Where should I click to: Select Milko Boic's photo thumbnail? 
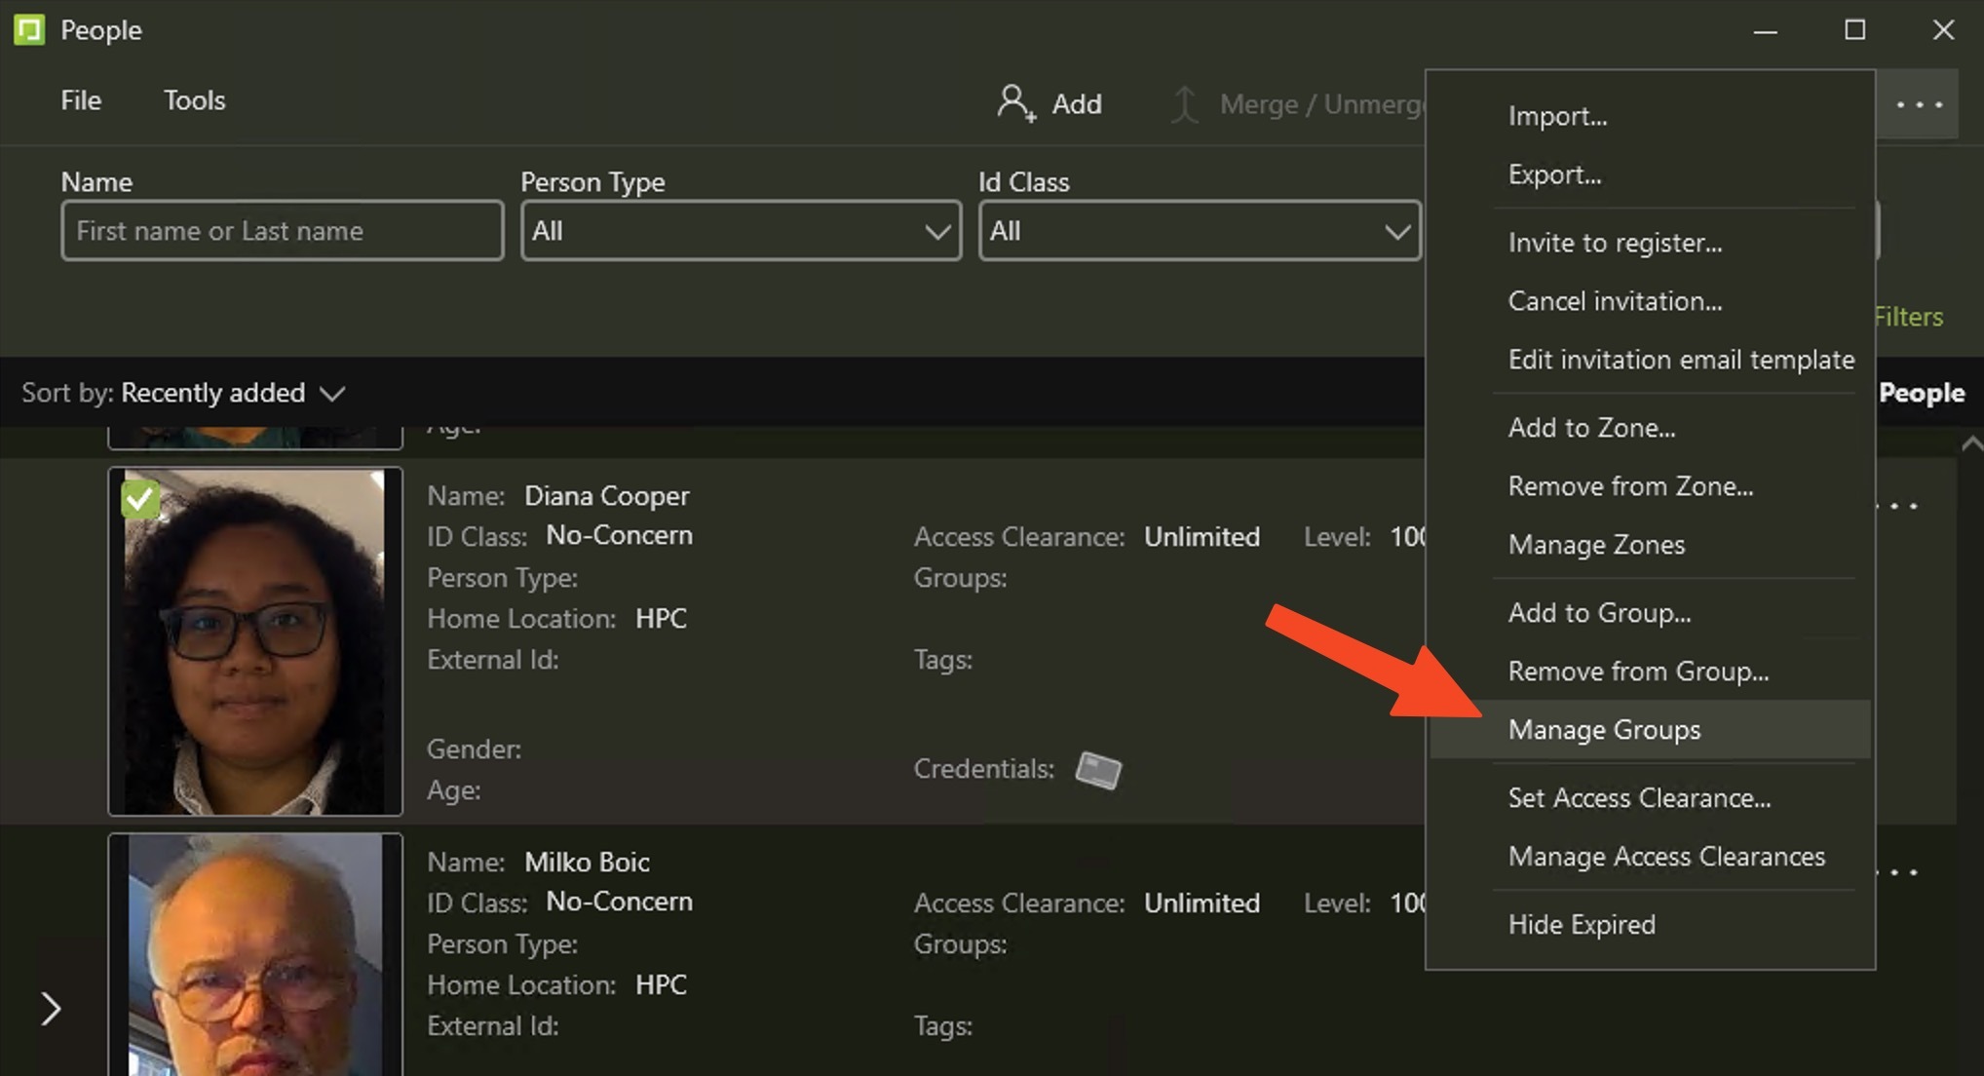pyautogui.click(x=255, y=955)
